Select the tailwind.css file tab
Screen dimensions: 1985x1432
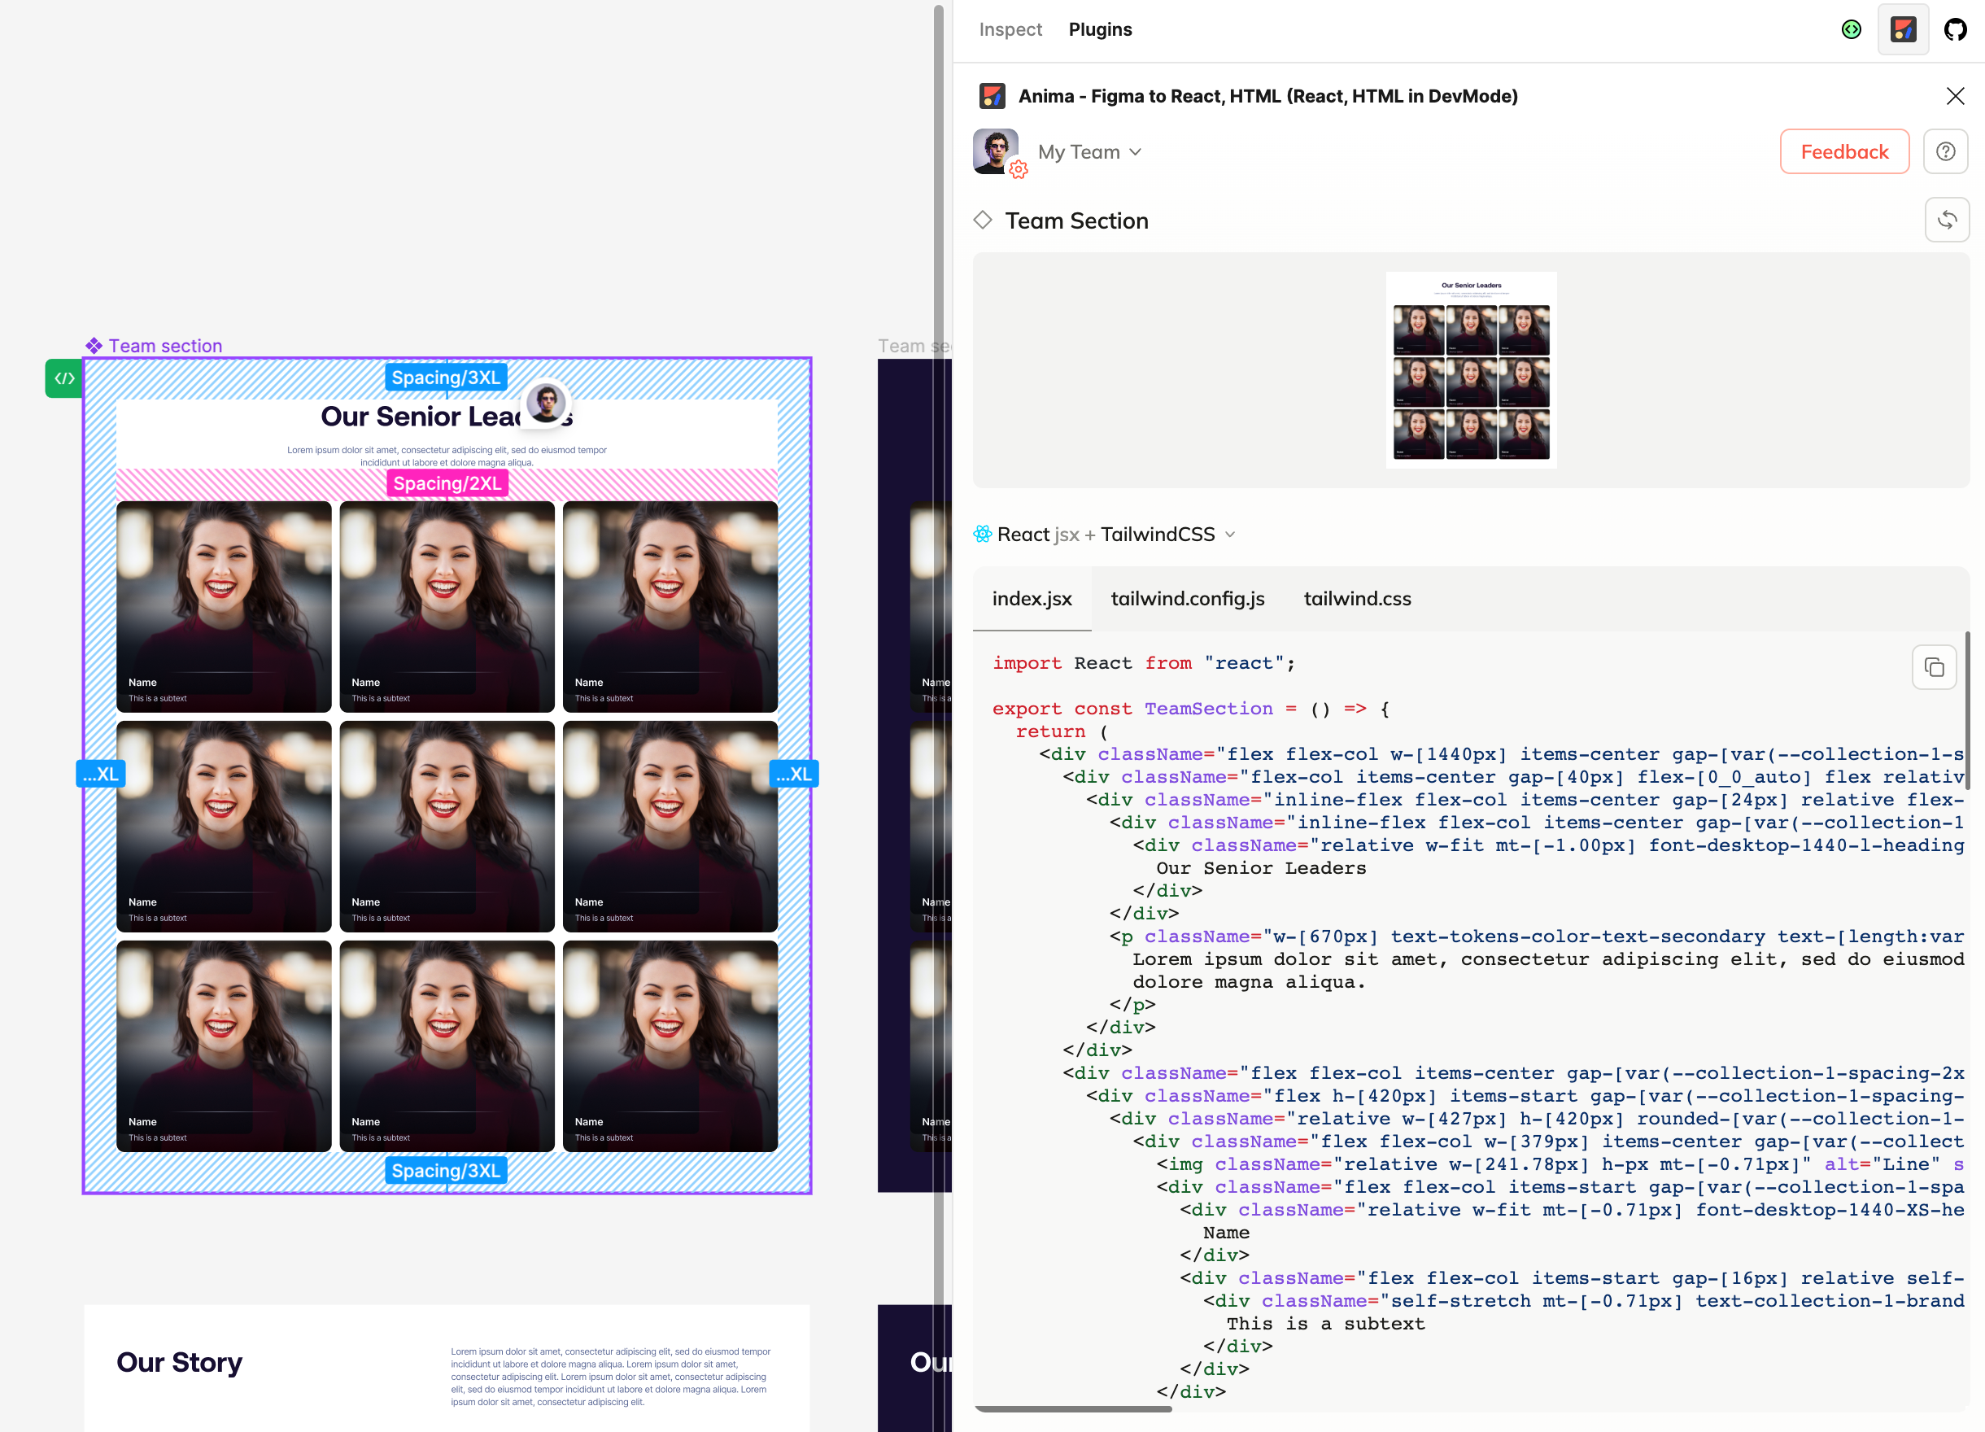click(x=1357, y=599)
